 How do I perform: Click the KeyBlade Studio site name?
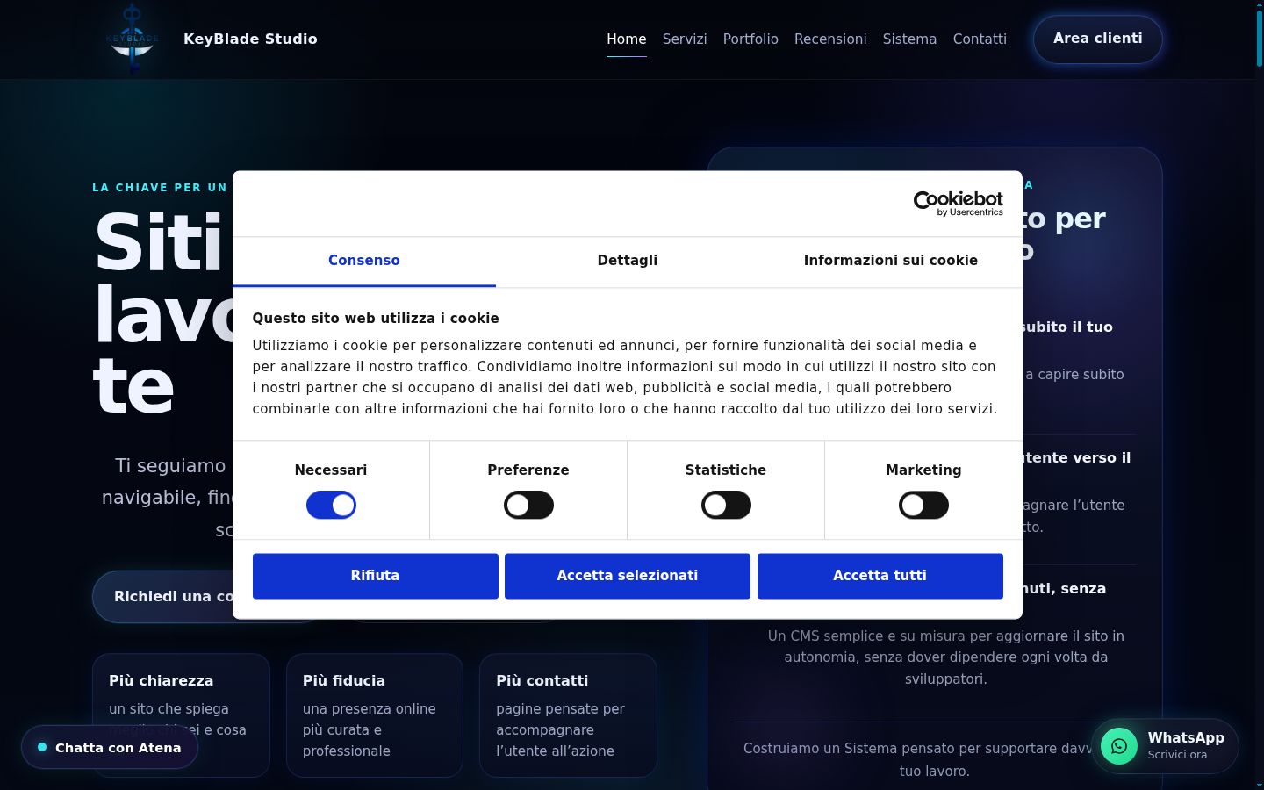pos(250,39)
